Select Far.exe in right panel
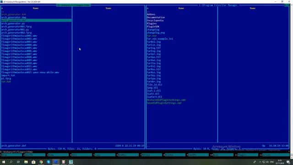This screenshot has width=293, height=165. pyautogui.click(x=152, y=36)
